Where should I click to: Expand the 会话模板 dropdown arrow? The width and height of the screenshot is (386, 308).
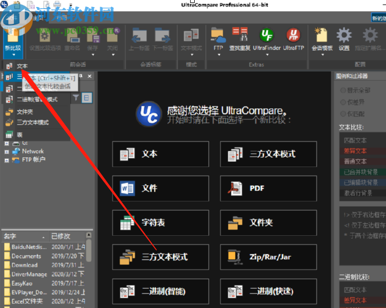[x=322, y=55]
